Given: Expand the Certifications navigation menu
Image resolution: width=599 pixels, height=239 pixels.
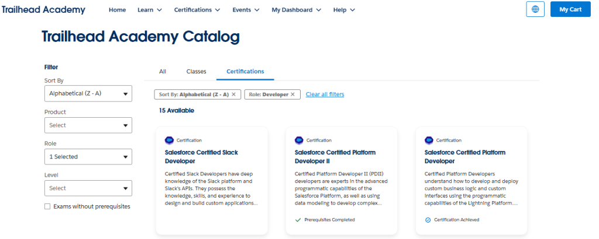Looking at the screenshot, I should [197, 10].
